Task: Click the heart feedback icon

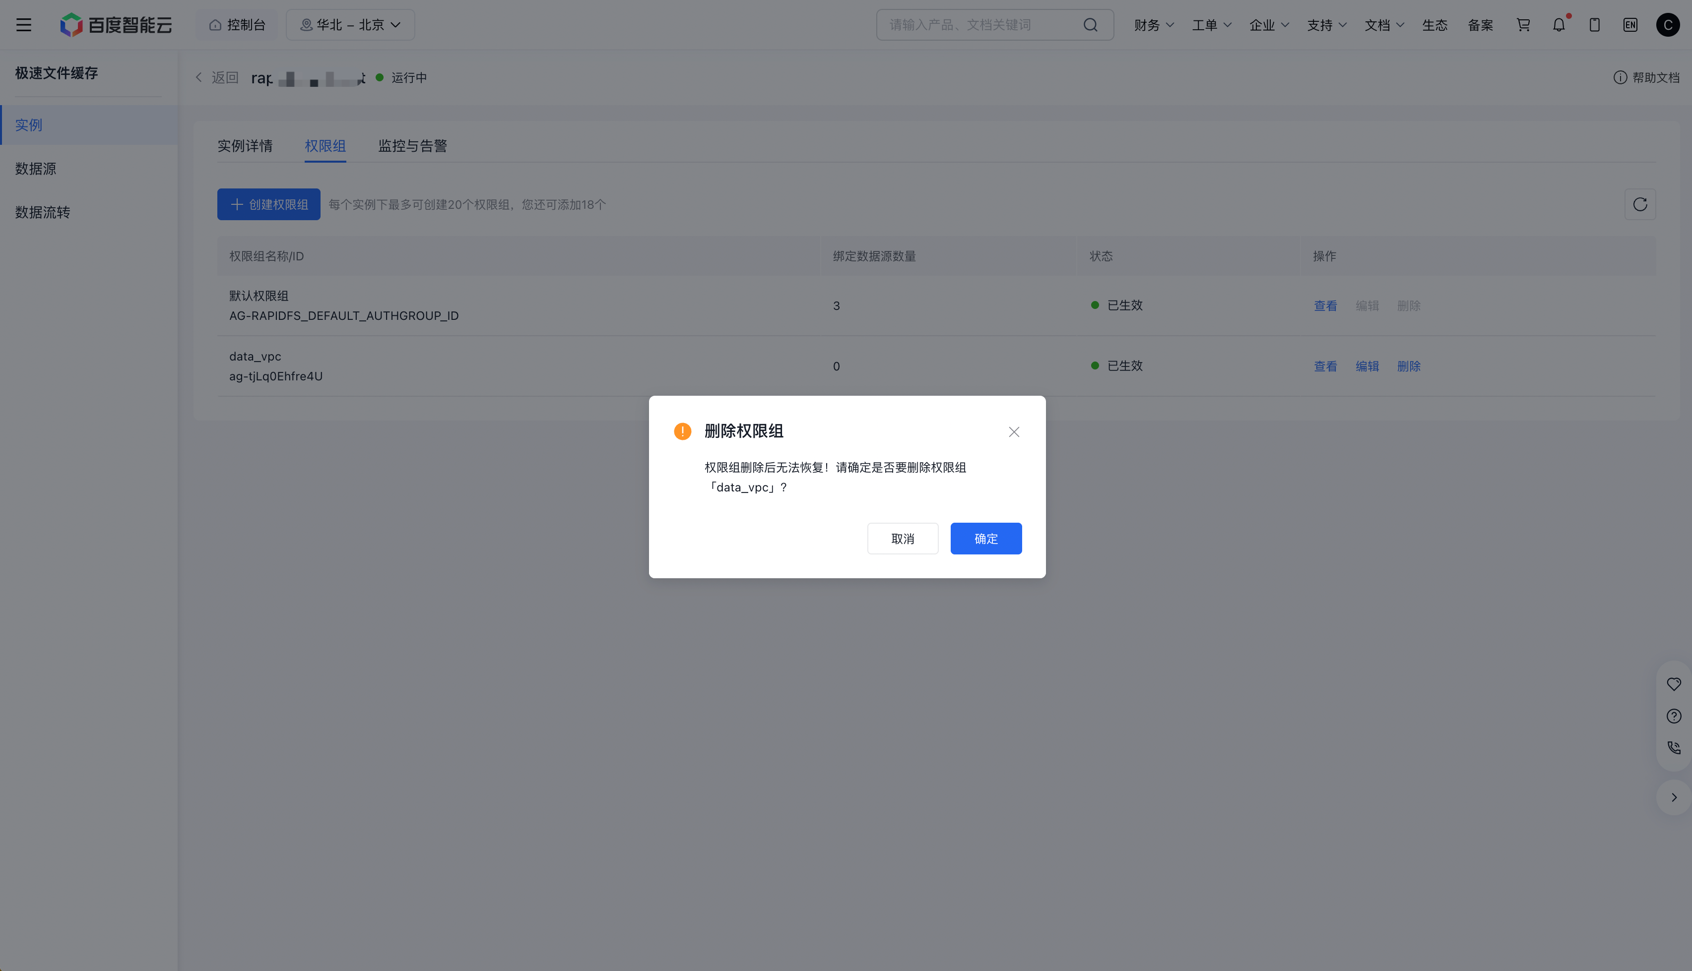Action: click(1674, 684)
